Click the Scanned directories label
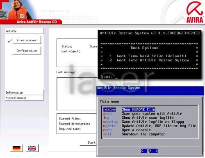 point(74,124)
